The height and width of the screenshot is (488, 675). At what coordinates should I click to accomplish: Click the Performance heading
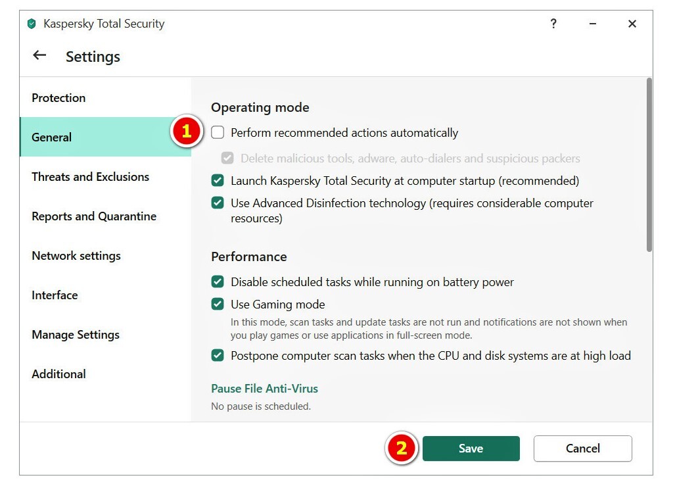(249, 256)
